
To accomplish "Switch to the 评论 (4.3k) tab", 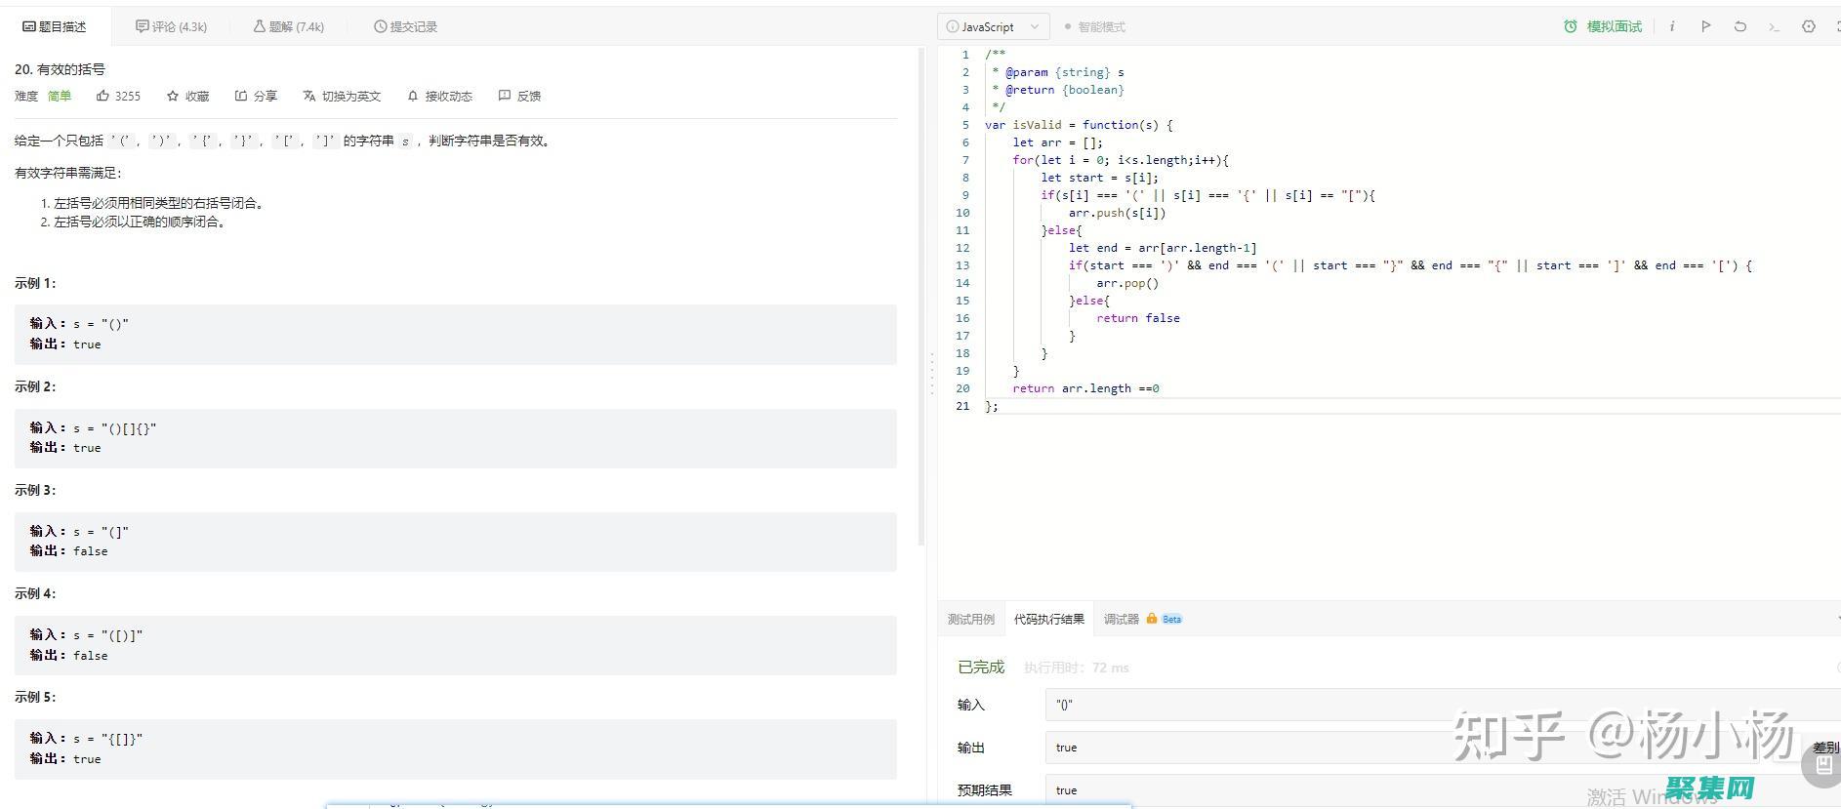I will (171, 26).
